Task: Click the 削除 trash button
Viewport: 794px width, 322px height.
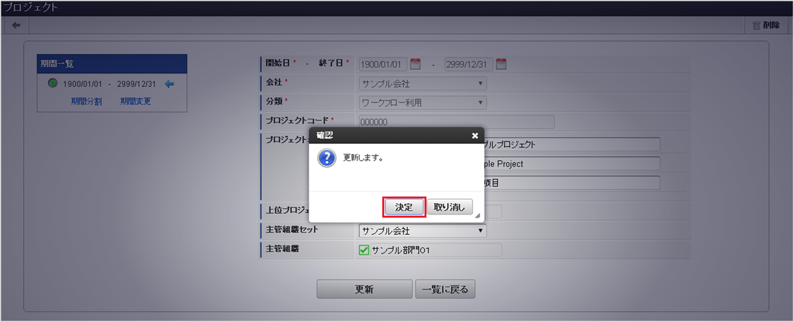Action: tap(766, 25)
